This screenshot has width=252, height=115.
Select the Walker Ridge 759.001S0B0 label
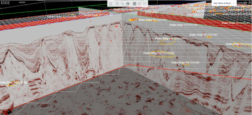click(x=14, y=82)
